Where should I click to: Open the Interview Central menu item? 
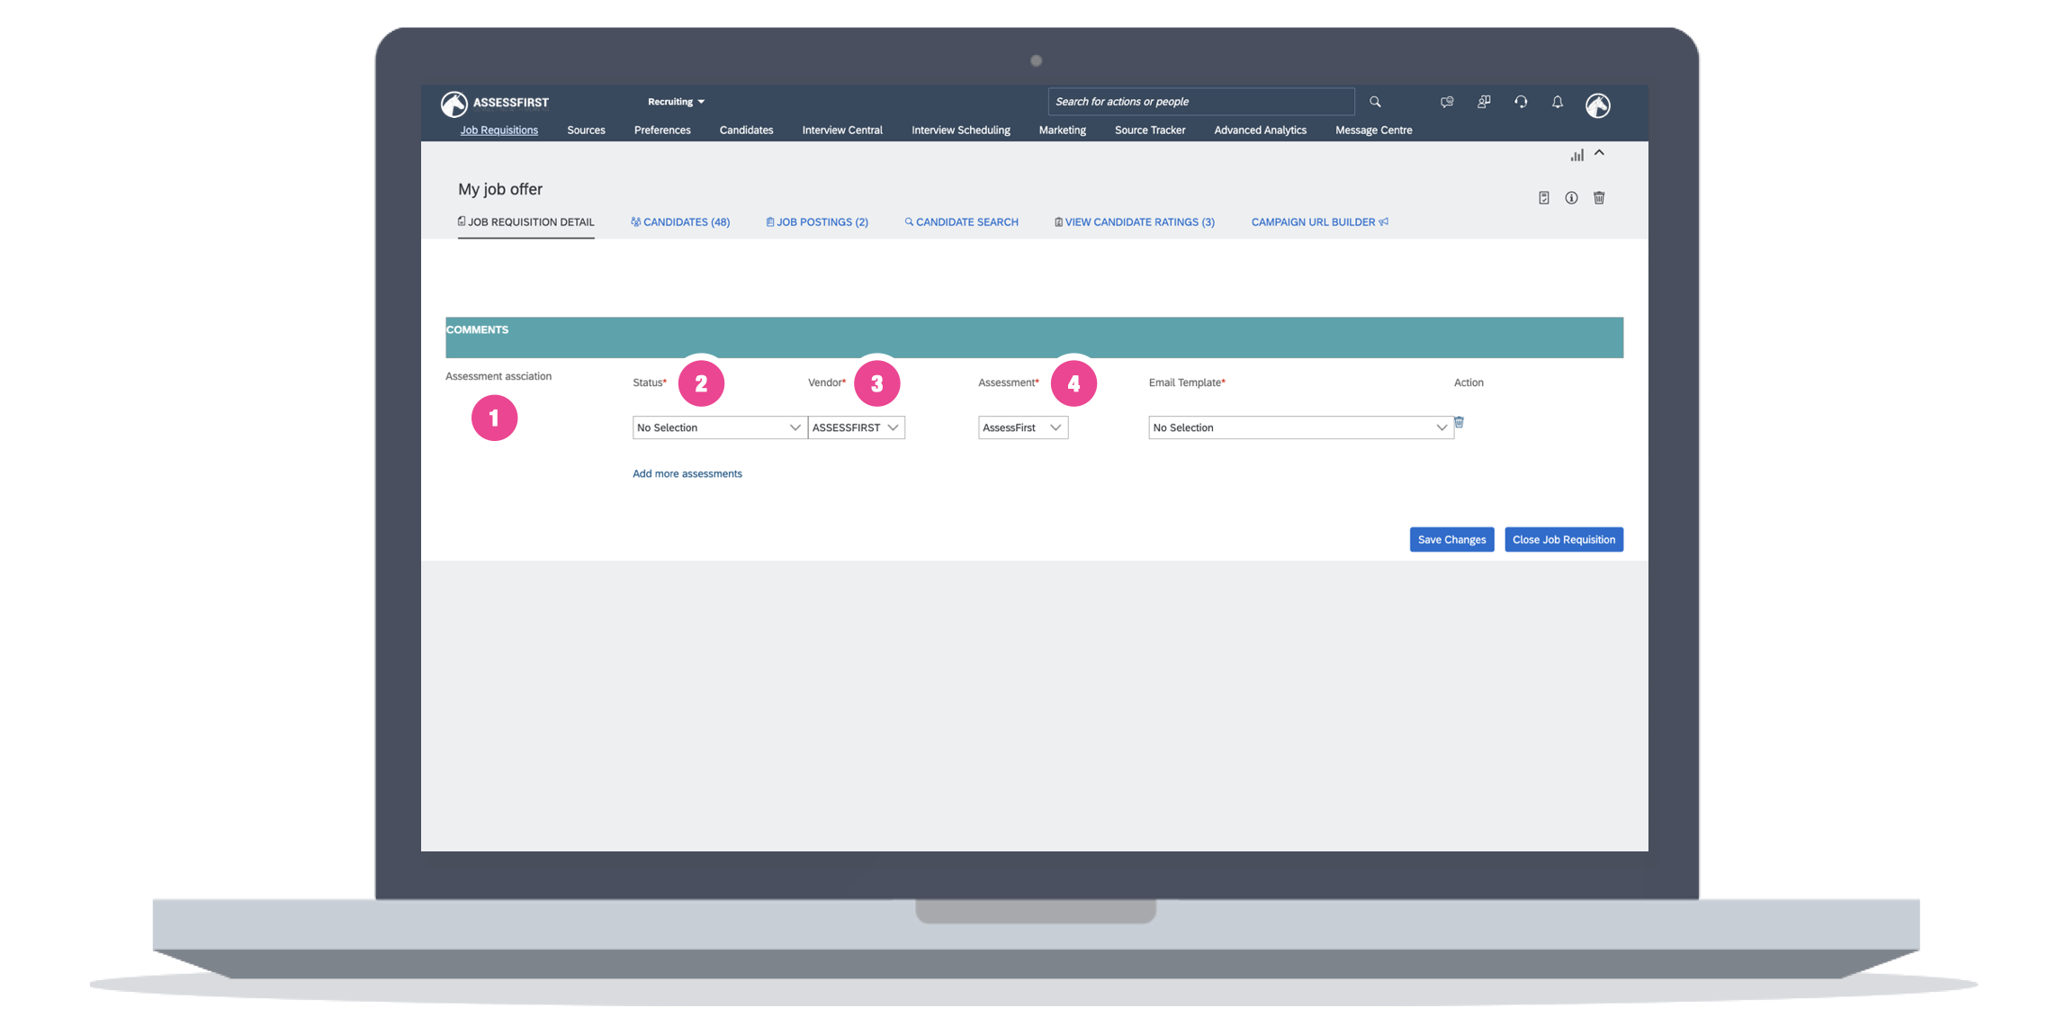[x=841, y=130]
